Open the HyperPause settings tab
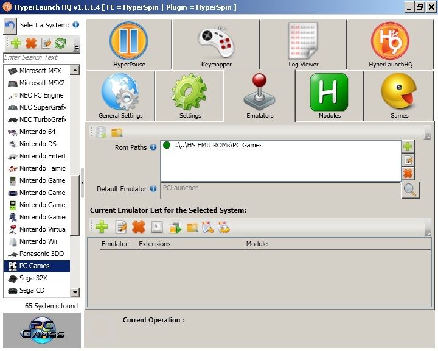 click(128, 44)
